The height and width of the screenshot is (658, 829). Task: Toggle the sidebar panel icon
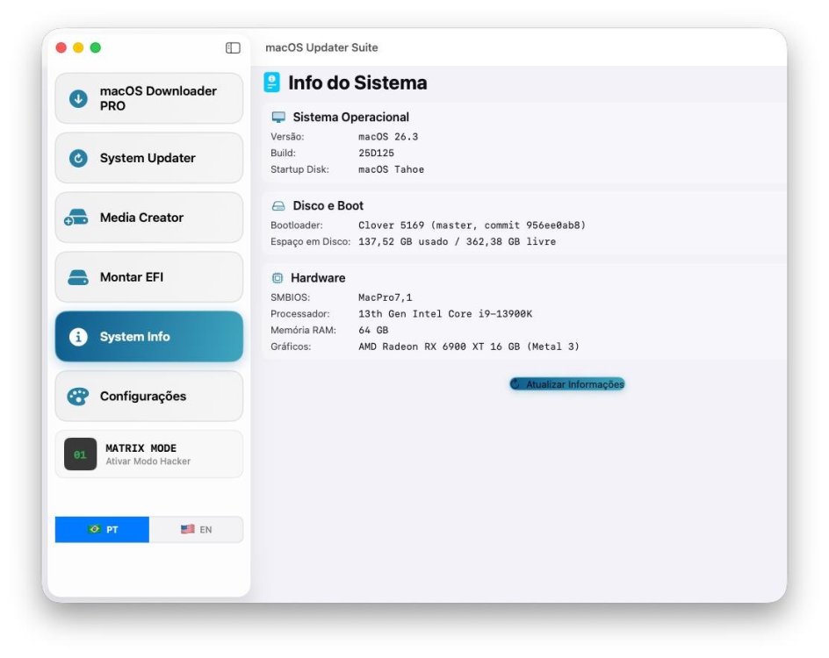pyautogui.click(x=233, y=48)
